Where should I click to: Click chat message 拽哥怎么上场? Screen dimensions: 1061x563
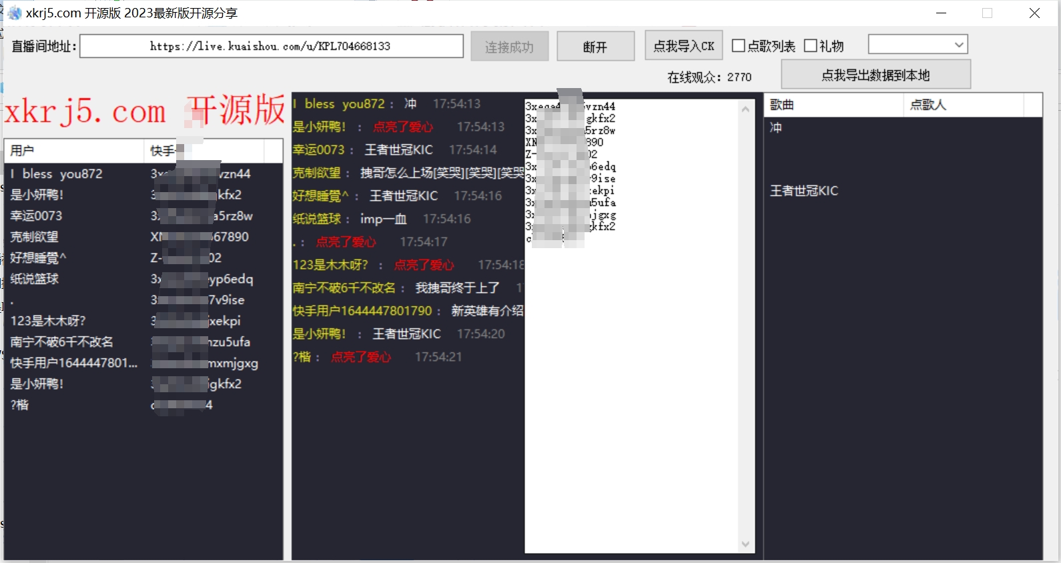(408, 173)
